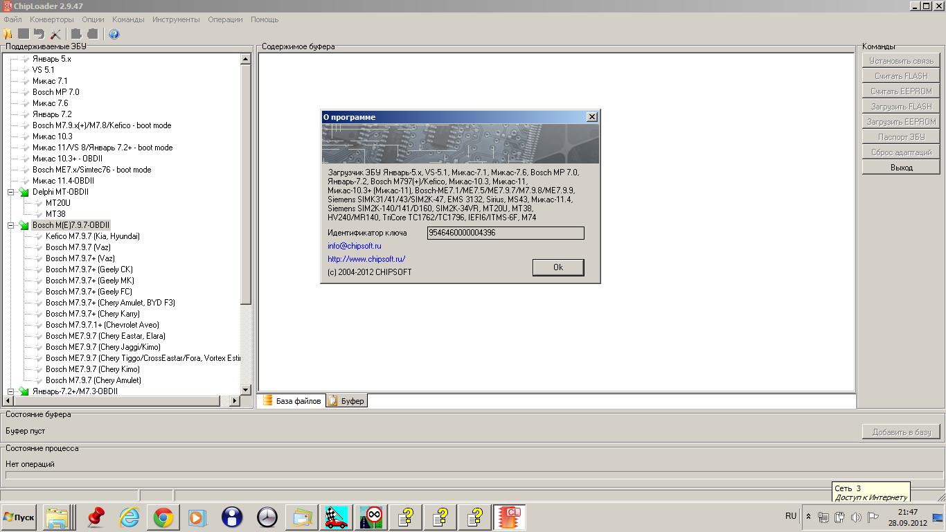Select Микас 10.3+ - OBDII tree item
The image size is (946, 532).
(67, 159)
